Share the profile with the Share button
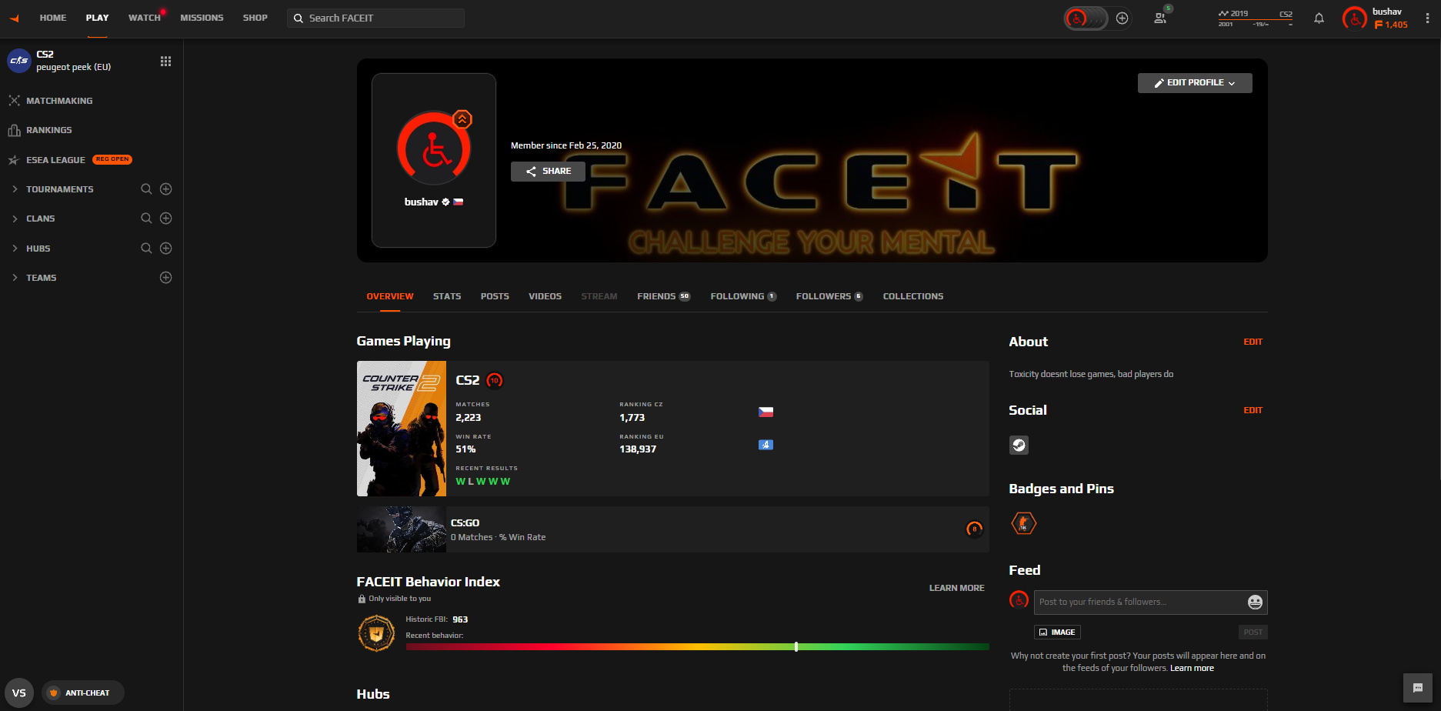 point(548,172)
